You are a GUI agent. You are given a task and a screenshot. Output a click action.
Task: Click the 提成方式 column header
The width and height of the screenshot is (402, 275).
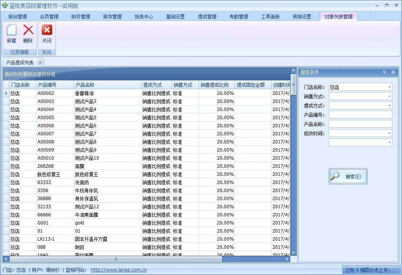[156, 85]
